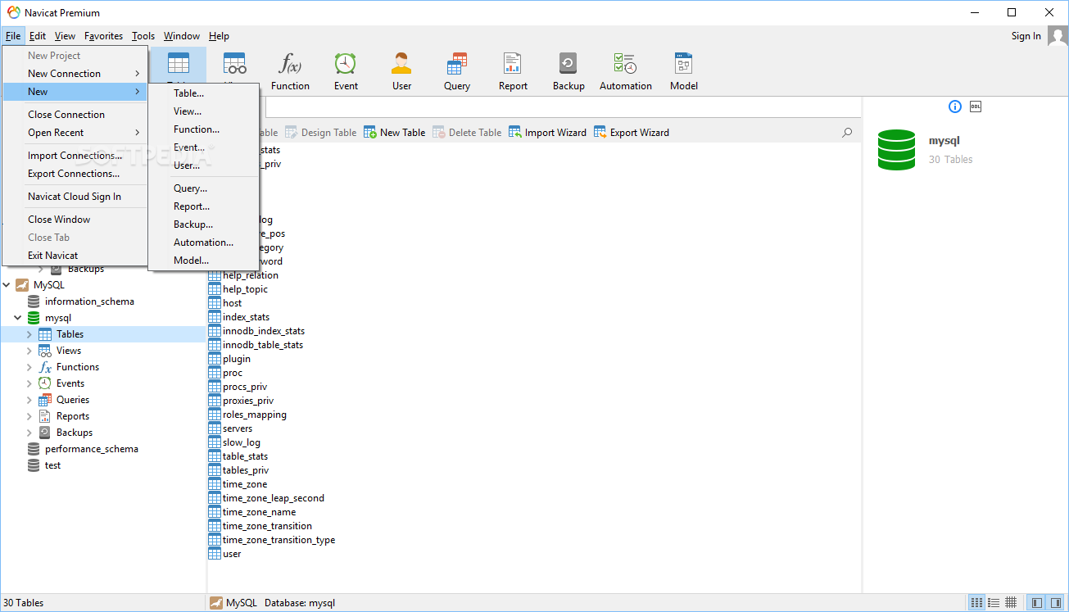Switch to ER Diagram view in status bar
This screenshot has width=1069, height=612.
1011,602
